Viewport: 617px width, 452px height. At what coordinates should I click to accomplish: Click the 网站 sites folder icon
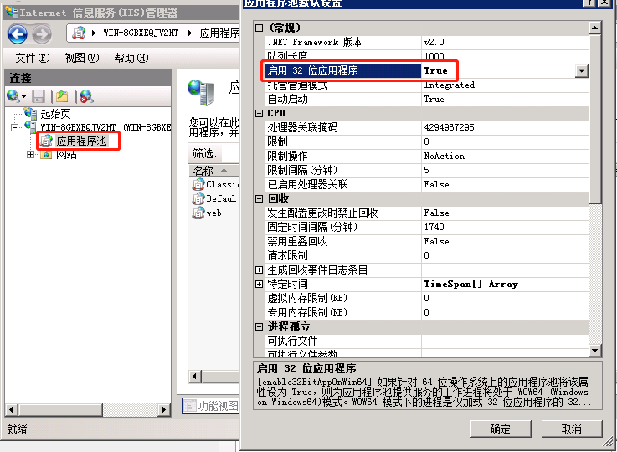[x=46, y=155]
